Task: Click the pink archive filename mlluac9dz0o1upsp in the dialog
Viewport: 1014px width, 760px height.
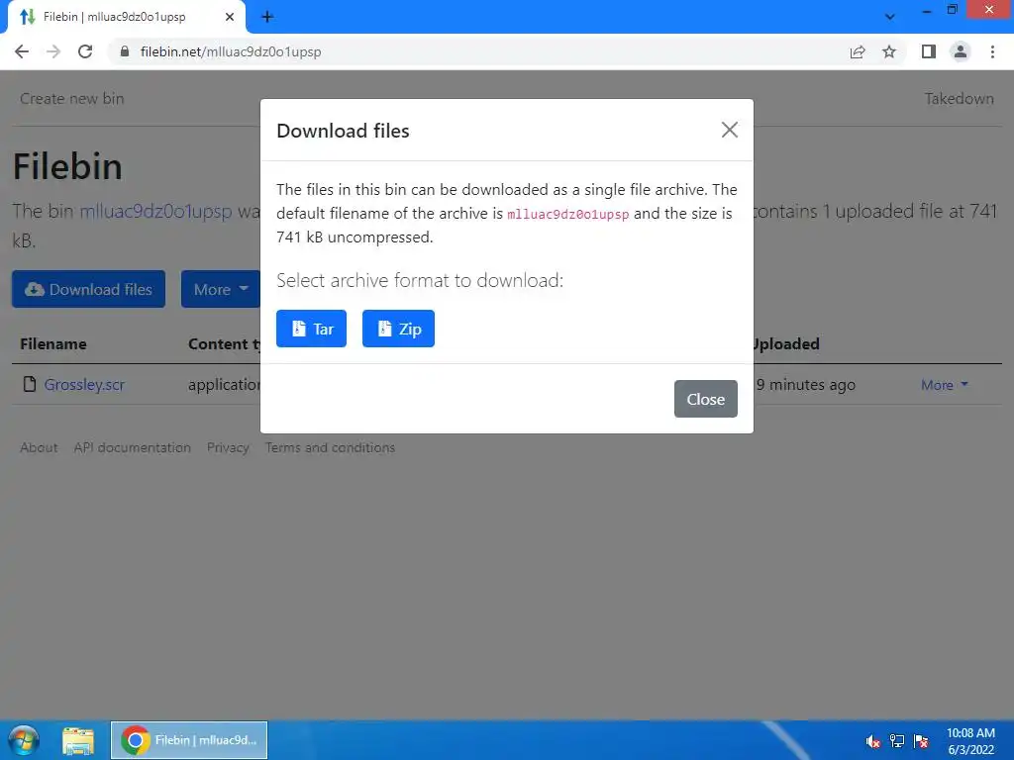Action: tap(567, 214)
